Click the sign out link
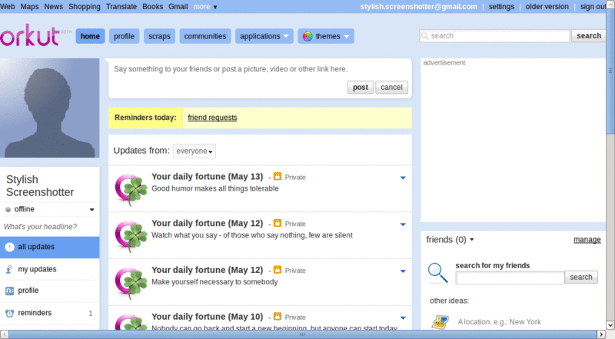 [593, 7]
